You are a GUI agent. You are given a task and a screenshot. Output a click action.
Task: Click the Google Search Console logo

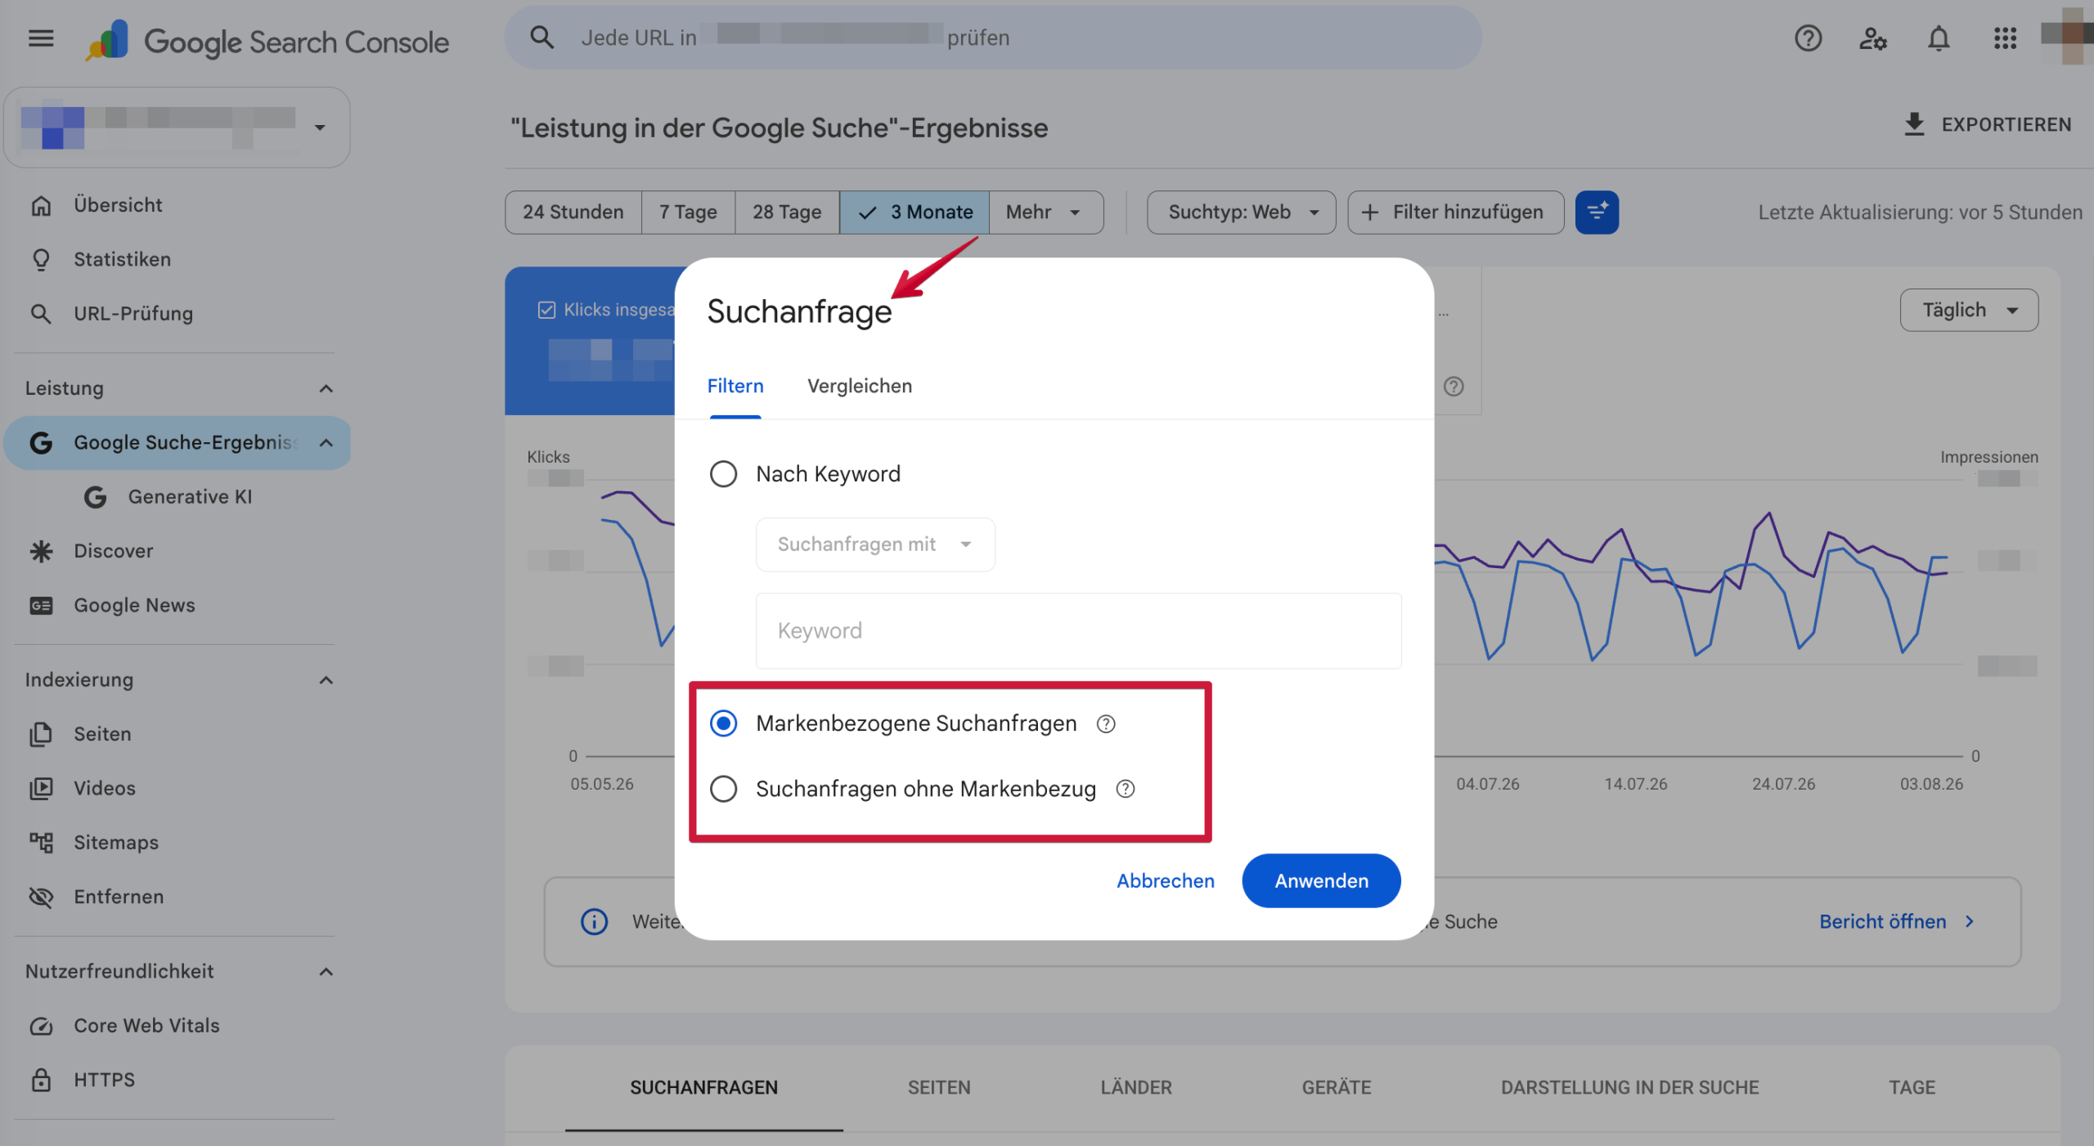[x=267, y=41]
